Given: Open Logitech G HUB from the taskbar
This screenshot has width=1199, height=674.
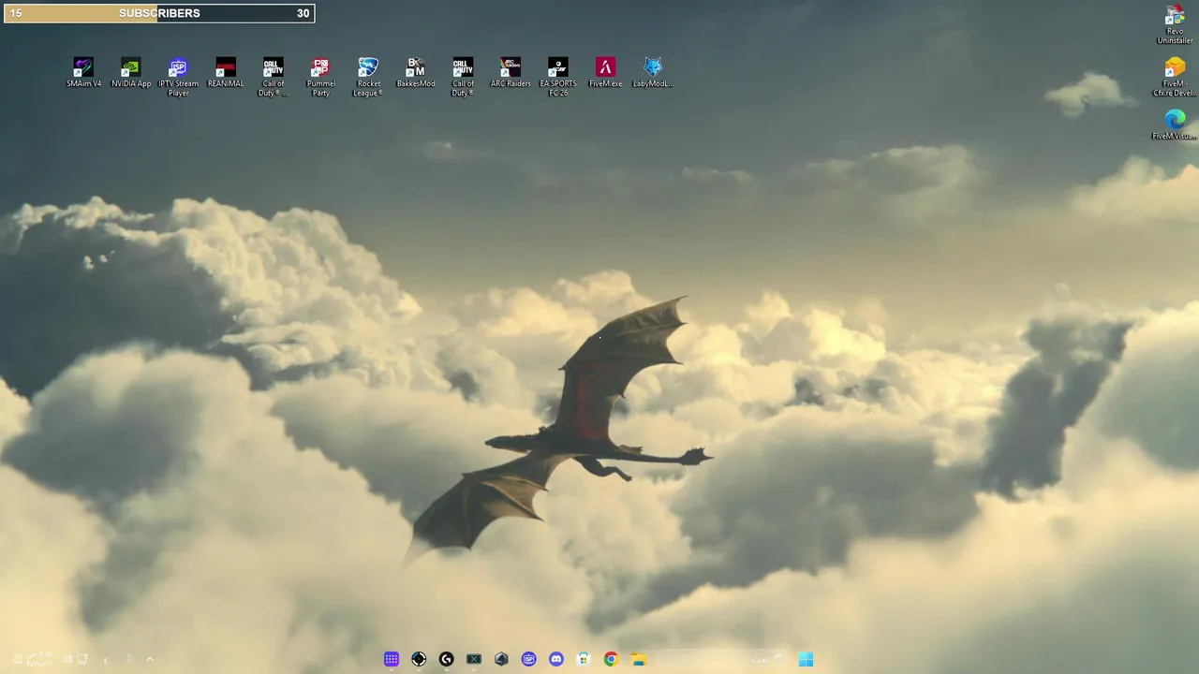Looking at the screenshot, I should [446, 659].
